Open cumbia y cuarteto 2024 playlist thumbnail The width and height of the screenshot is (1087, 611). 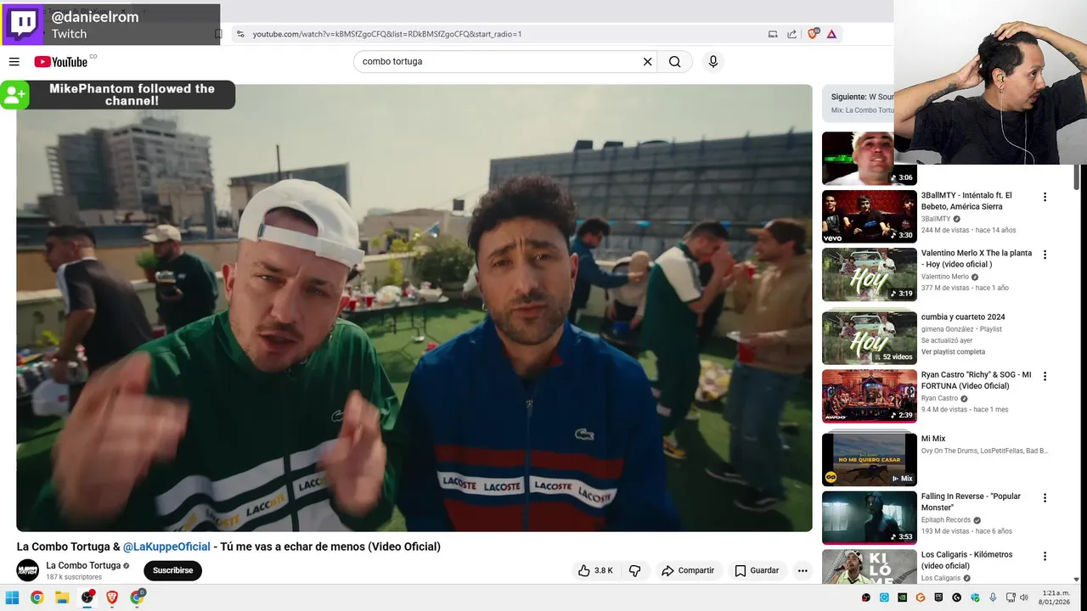pyautogui.click(x=869, y=338)
